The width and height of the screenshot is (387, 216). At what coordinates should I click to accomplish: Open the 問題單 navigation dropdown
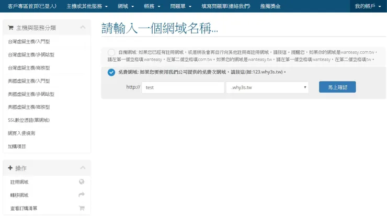[x=180, y=6]
